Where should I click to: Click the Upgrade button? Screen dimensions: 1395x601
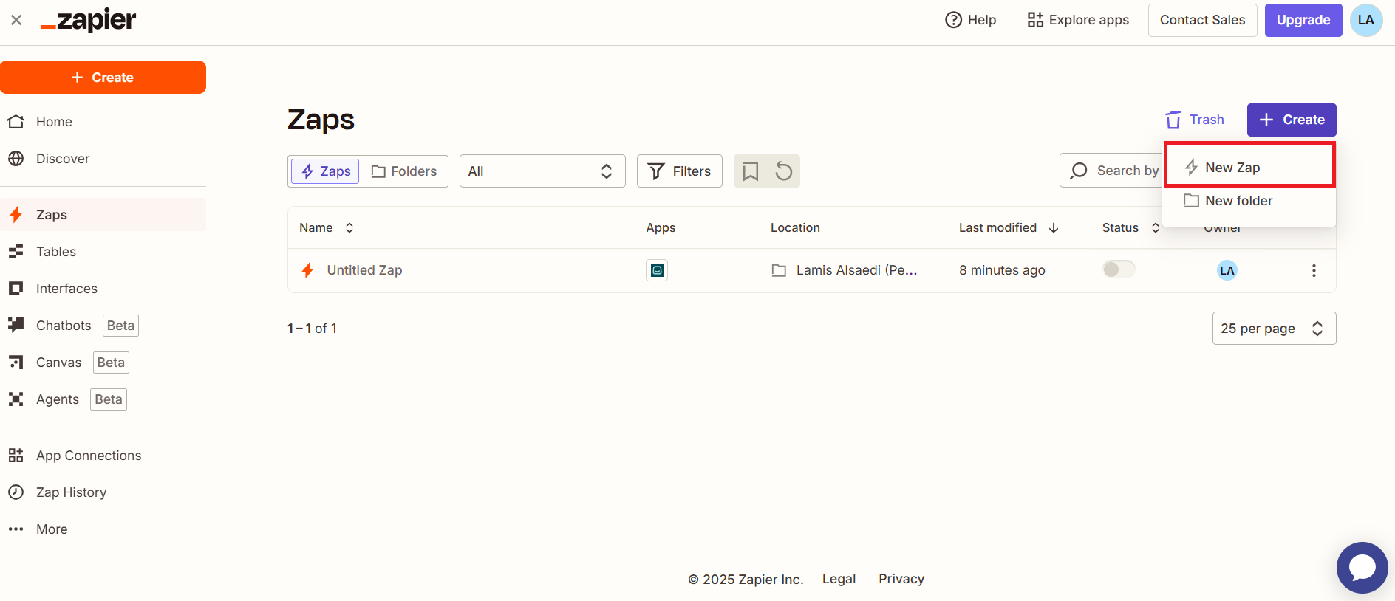[x=1303, y=20]
